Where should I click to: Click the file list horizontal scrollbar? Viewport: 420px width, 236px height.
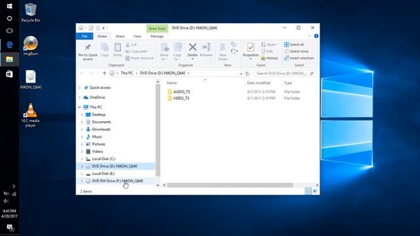tap(230, 185)
